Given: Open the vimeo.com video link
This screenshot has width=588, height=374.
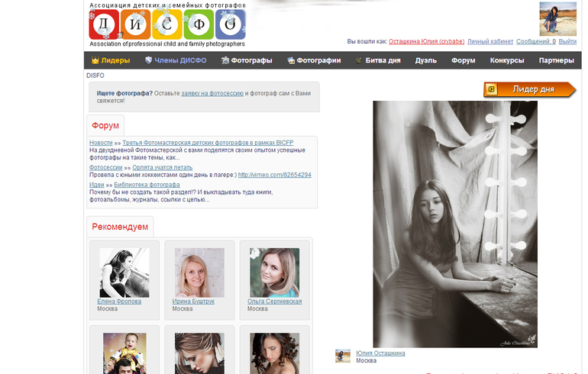Looking at the screenshot, I should pyautogui.click(x=274, y=175).
